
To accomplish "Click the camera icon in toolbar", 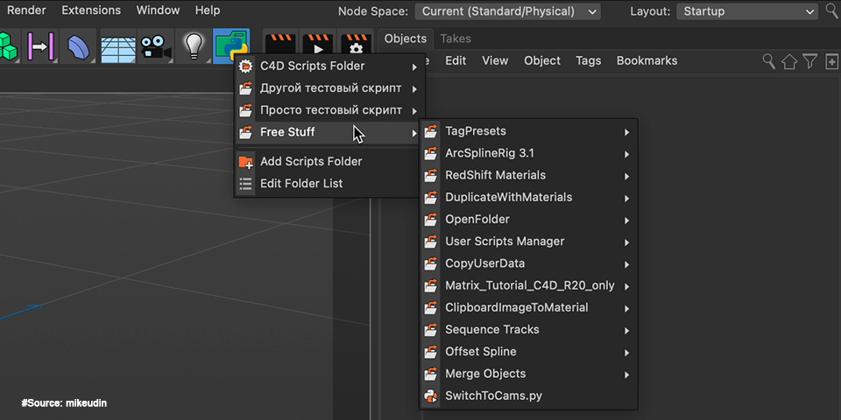I will 156,47.
